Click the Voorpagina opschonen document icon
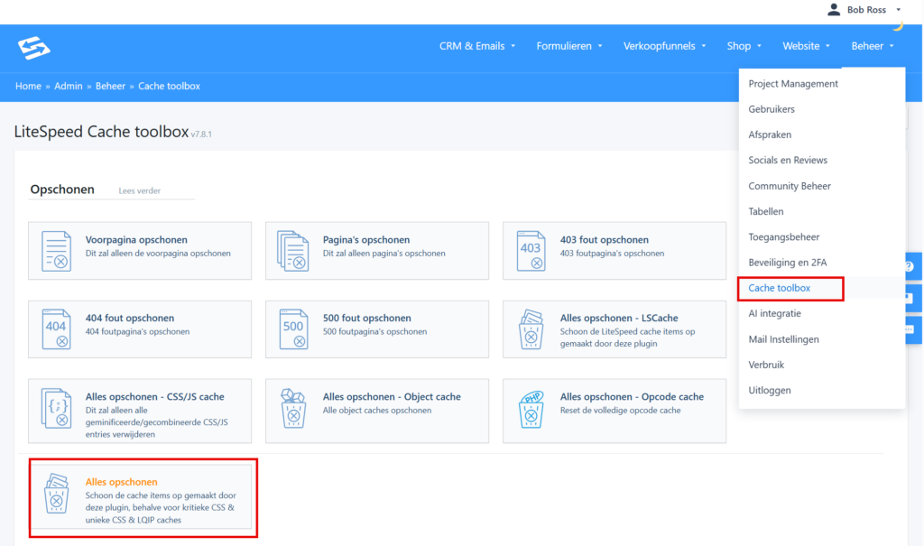The image size is (924, 546). click(57, 251)
